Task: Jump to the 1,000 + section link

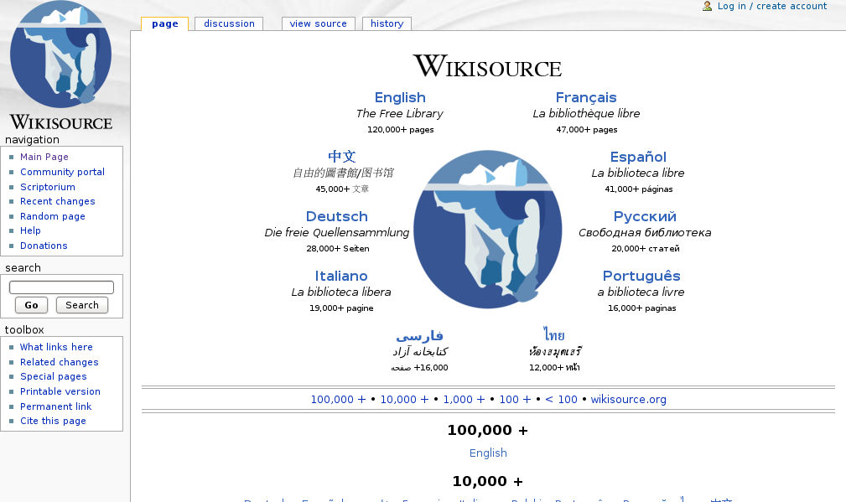Action: (464, 400)
